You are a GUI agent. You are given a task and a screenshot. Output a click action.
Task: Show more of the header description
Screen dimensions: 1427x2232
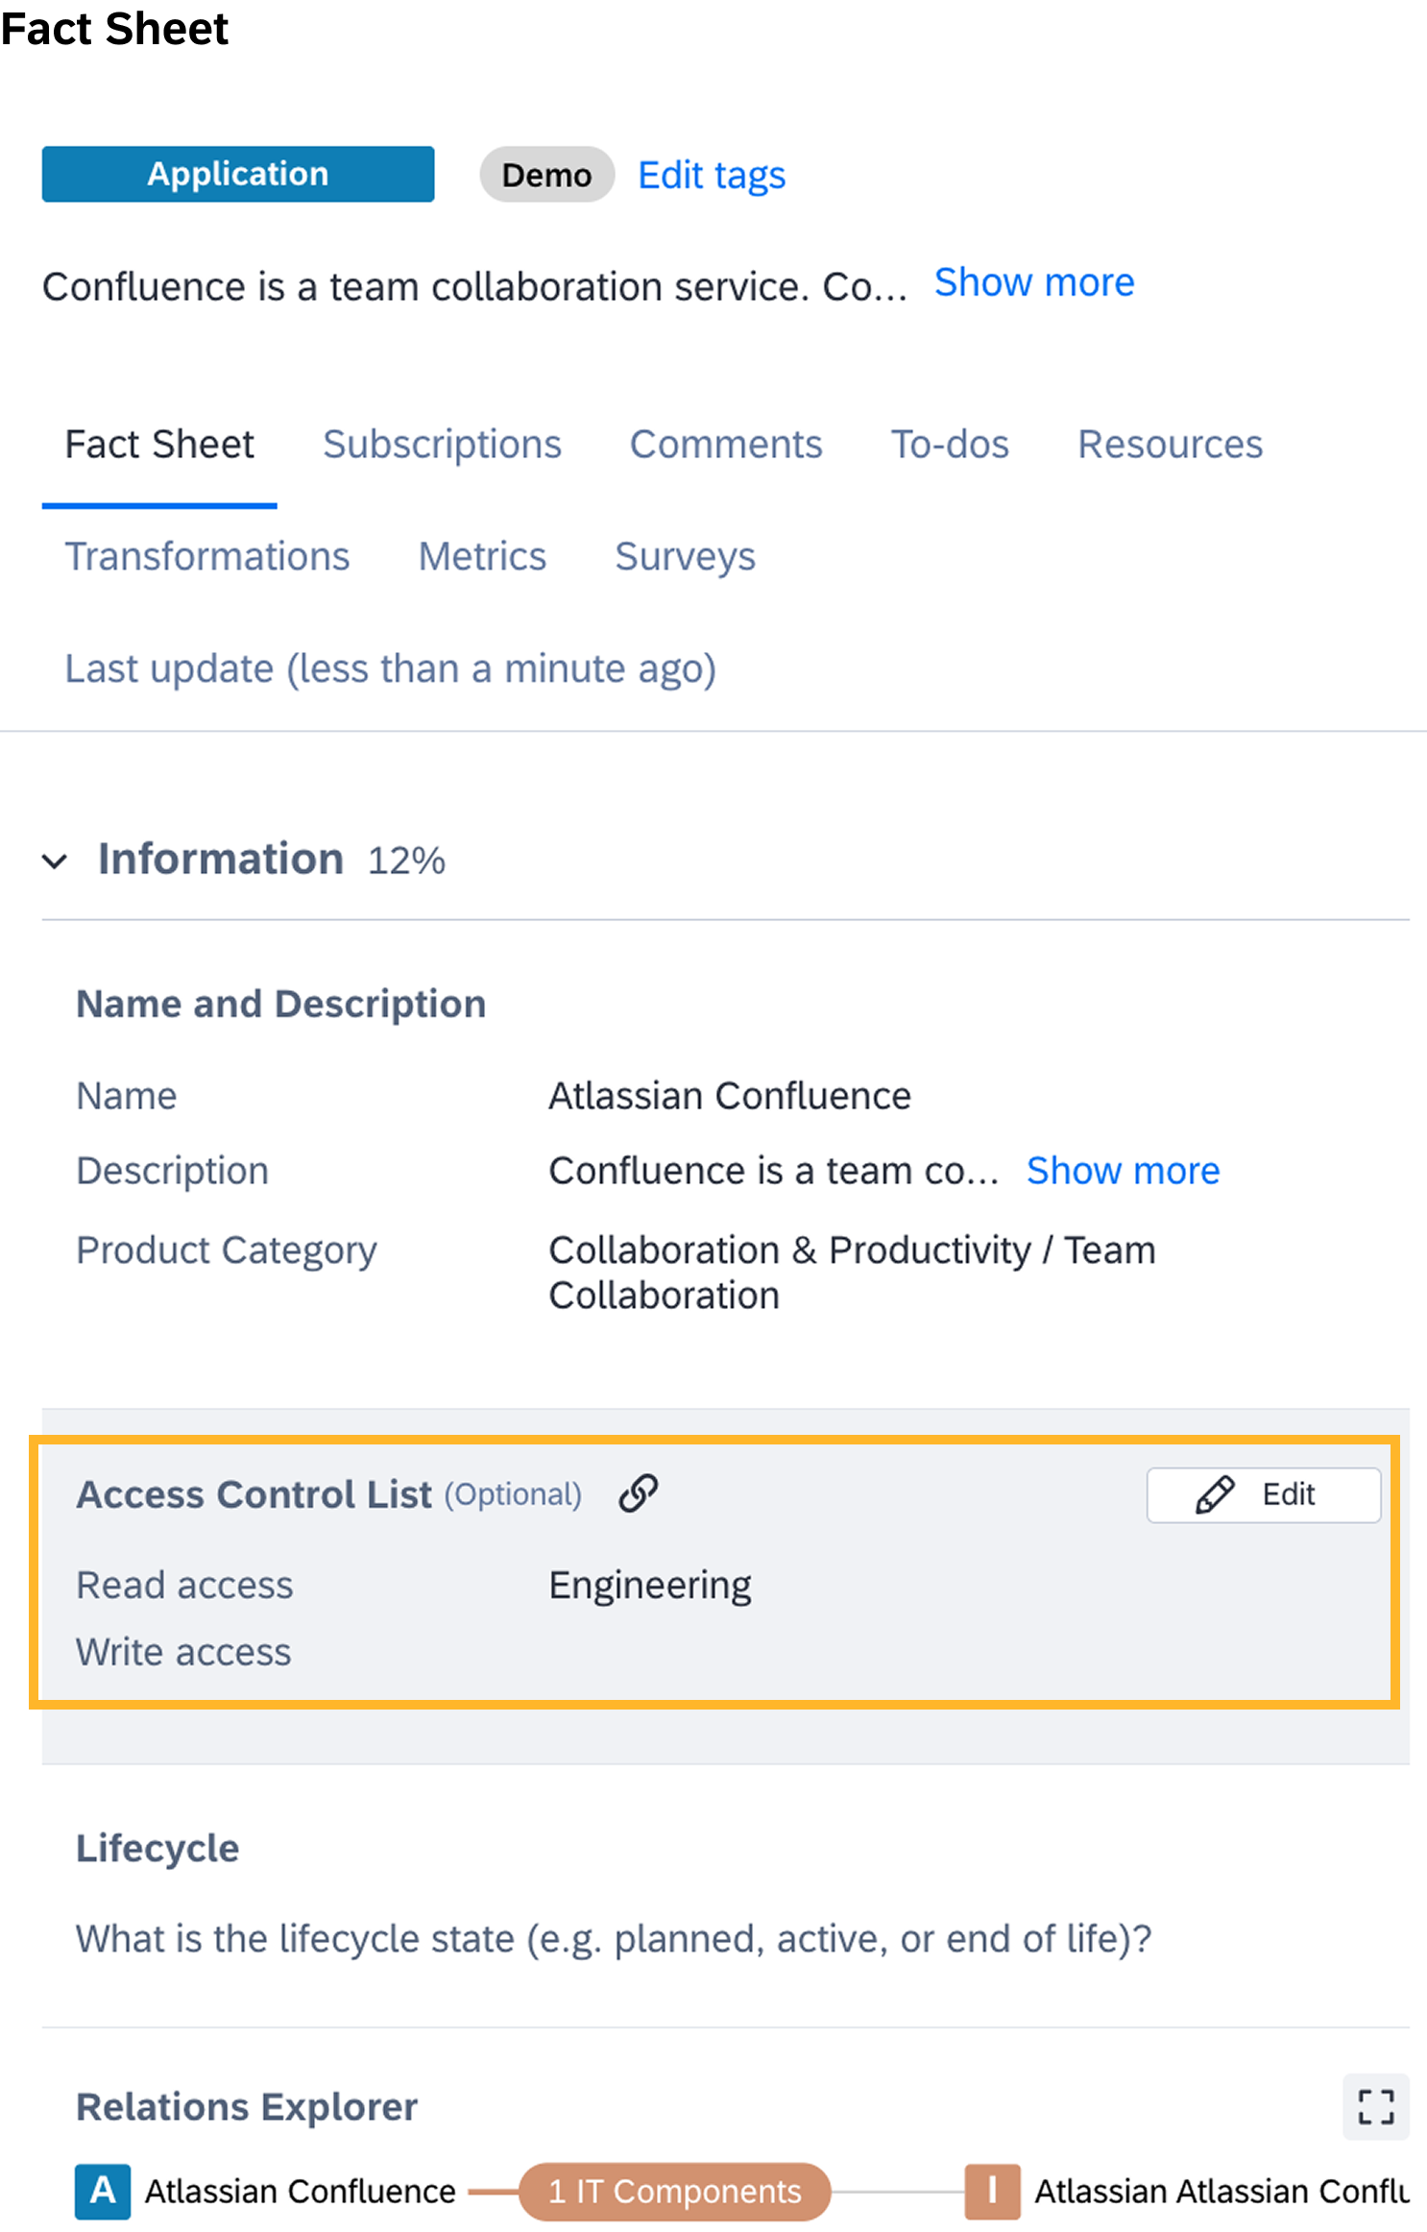coord(1034,282)
